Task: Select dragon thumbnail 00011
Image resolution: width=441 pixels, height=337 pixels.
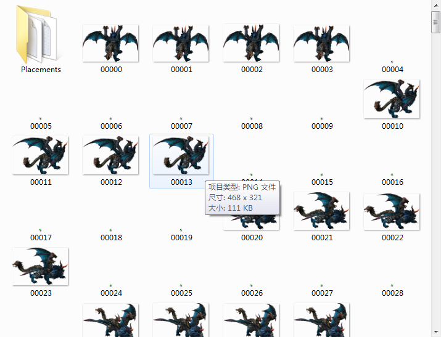Action: click(40, 155)
